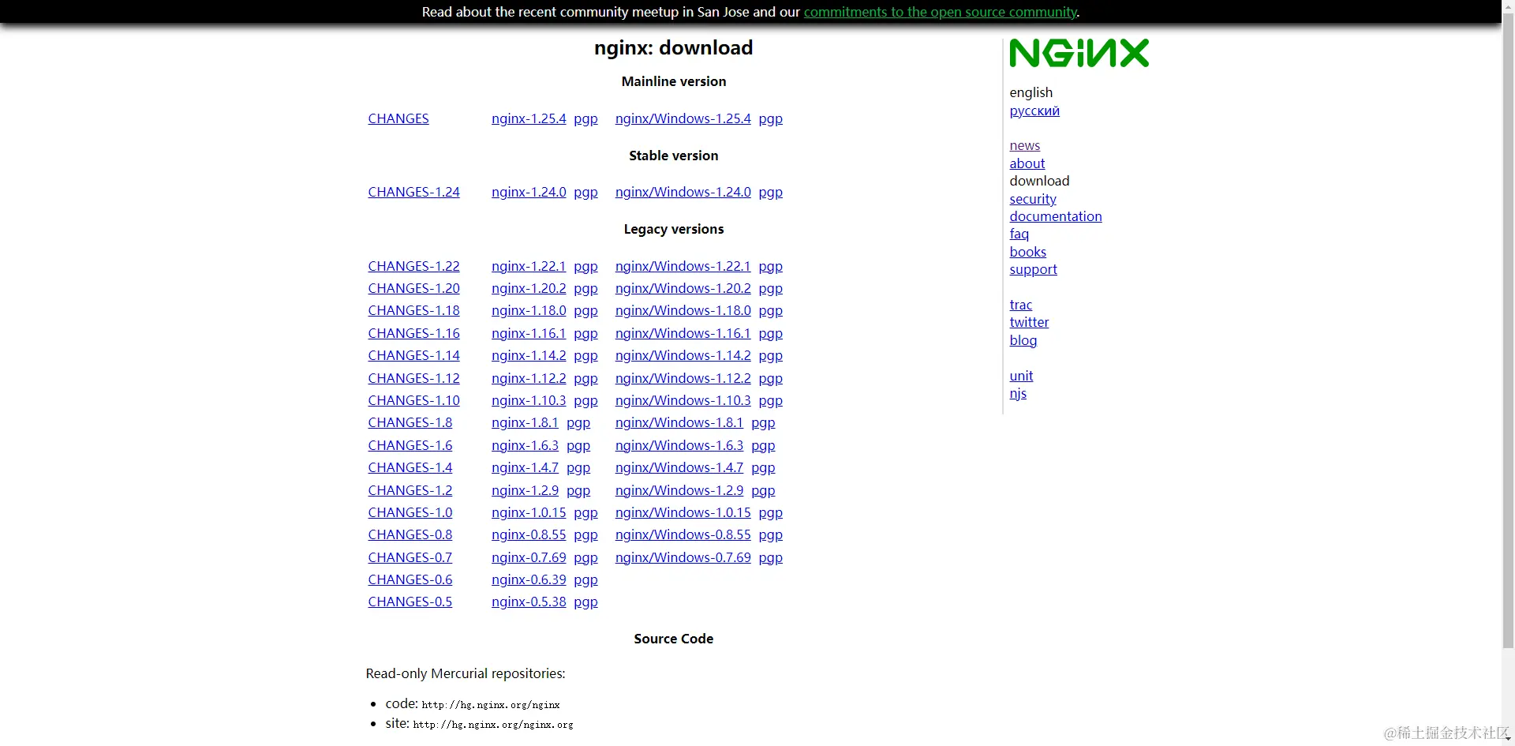Download nginx-0.6.39
The width and height of the screenshot is (1515, 746).
pos(529,579)
